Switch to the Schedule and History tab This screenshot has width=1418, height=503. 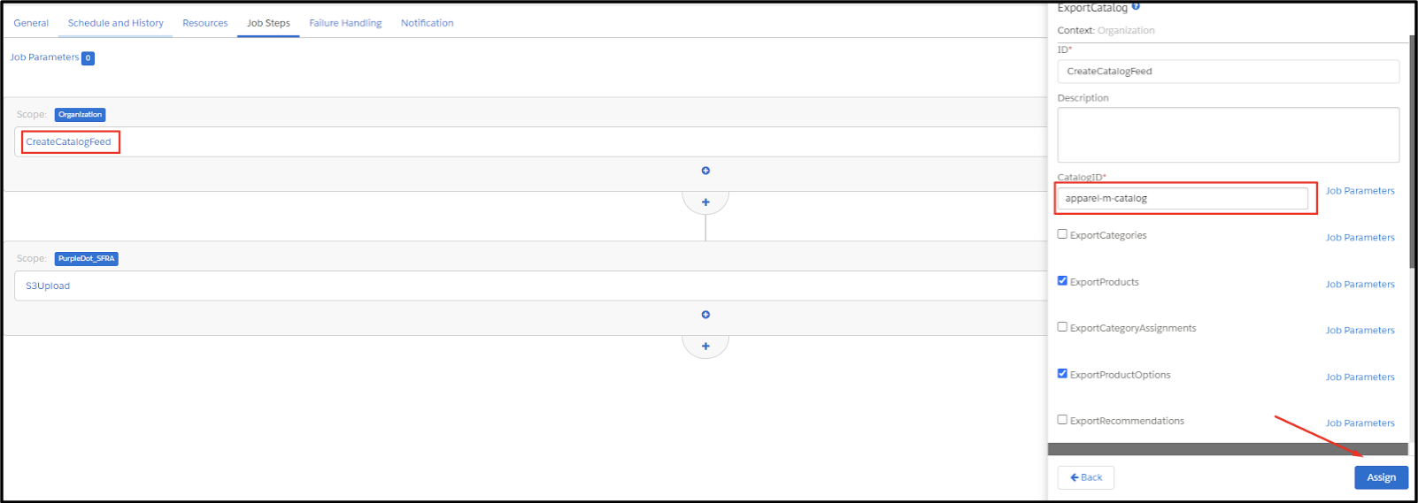pos(116,23)
